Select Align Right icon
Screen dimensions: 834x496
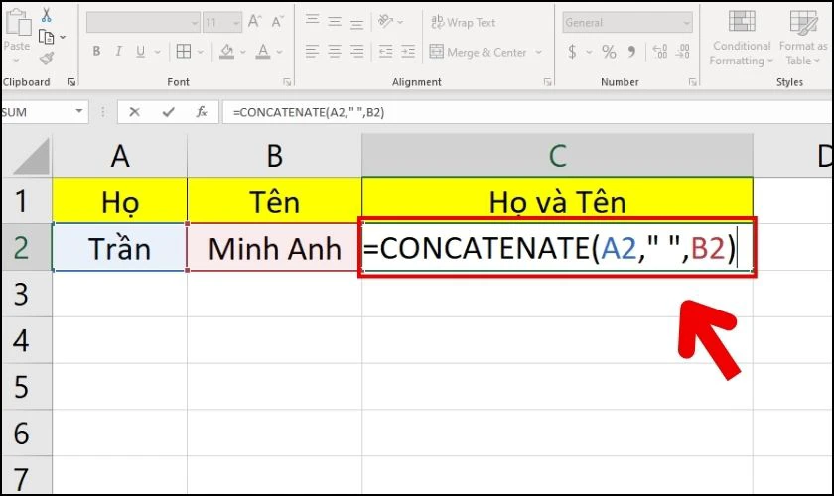click(x=356, y=51)
